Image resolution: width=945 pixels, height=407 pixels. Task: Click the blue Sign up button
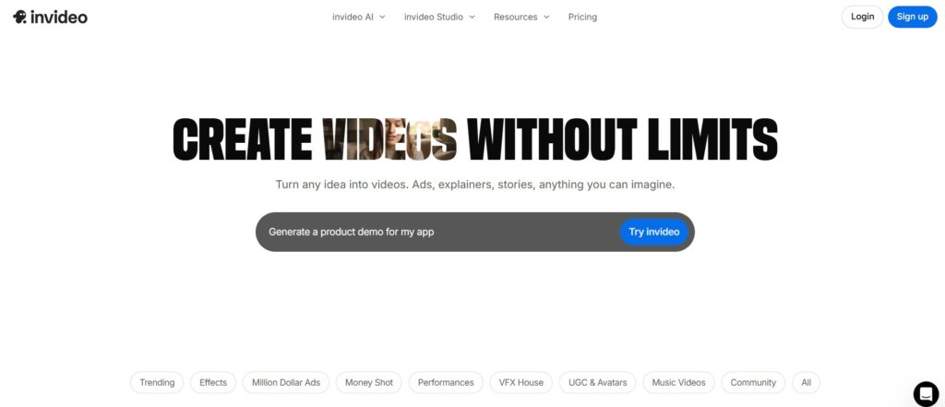(x=912, y=17)
